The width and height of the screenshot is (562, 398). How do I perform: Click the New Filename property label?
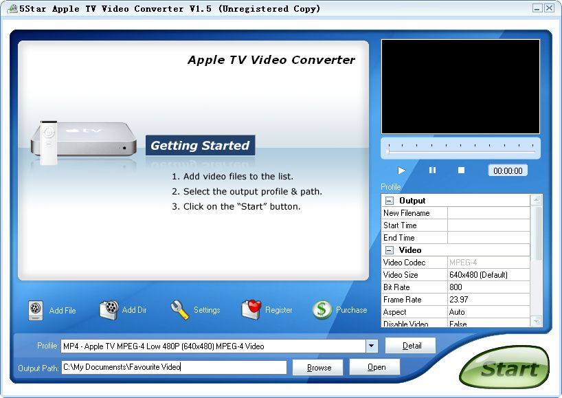click(407, 213)
